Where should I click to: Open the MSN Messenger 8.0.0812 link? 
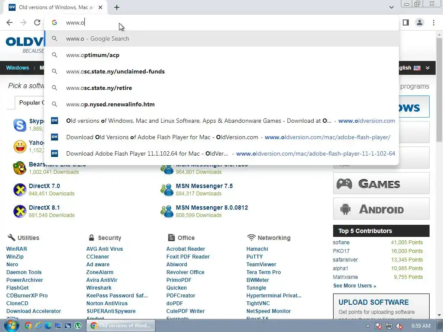(x=212, y=207)
